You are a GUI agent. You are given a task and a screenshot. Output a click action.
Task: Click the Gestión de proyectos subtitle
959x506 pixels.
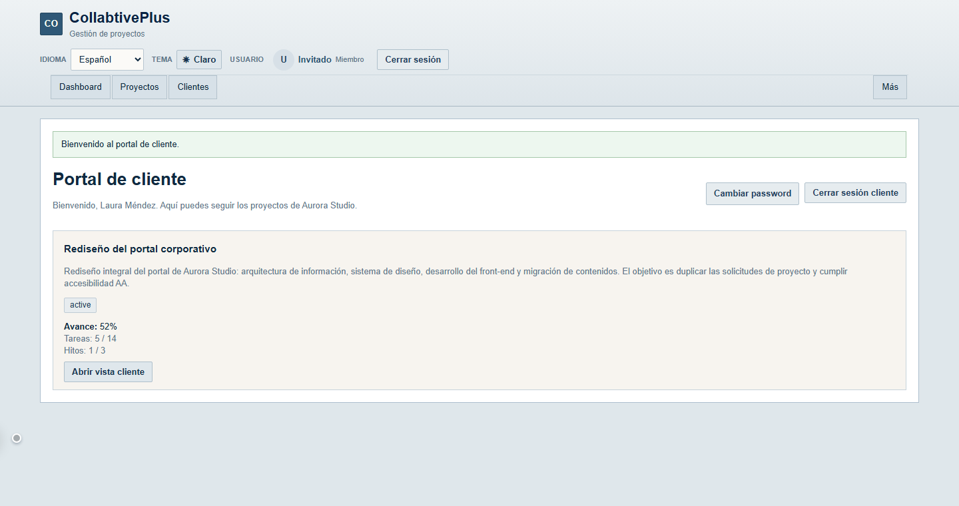pos(107,34)
